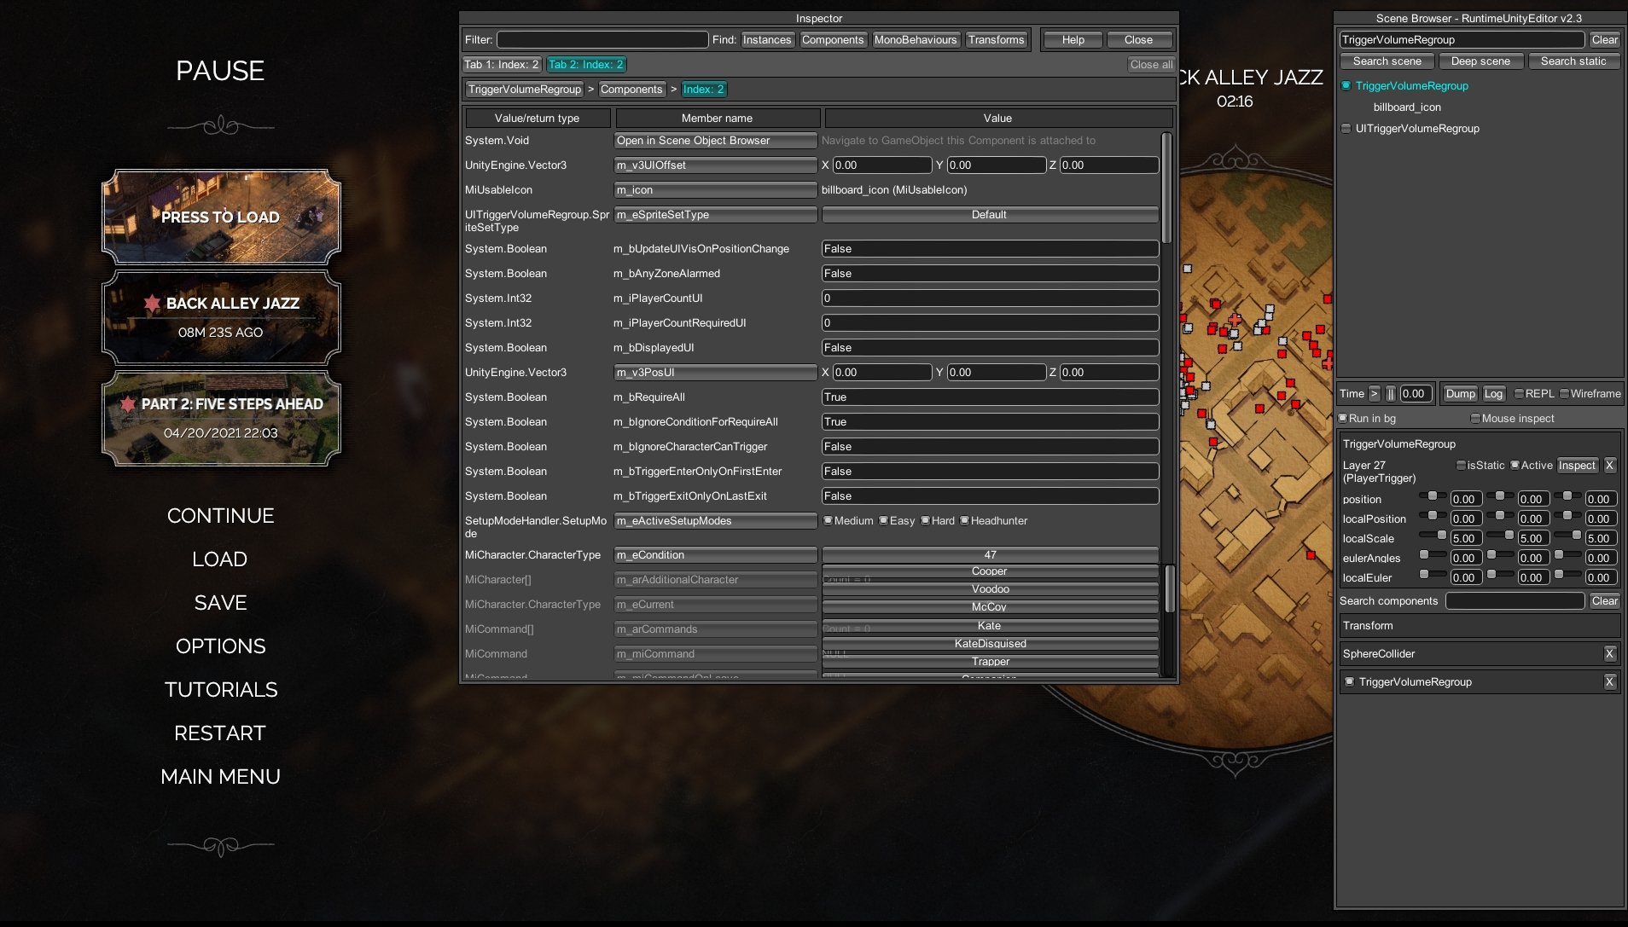This screenshot has width=1628, height=927.
Task: Click RESTART in pause menu
Action: coord(220,733)
